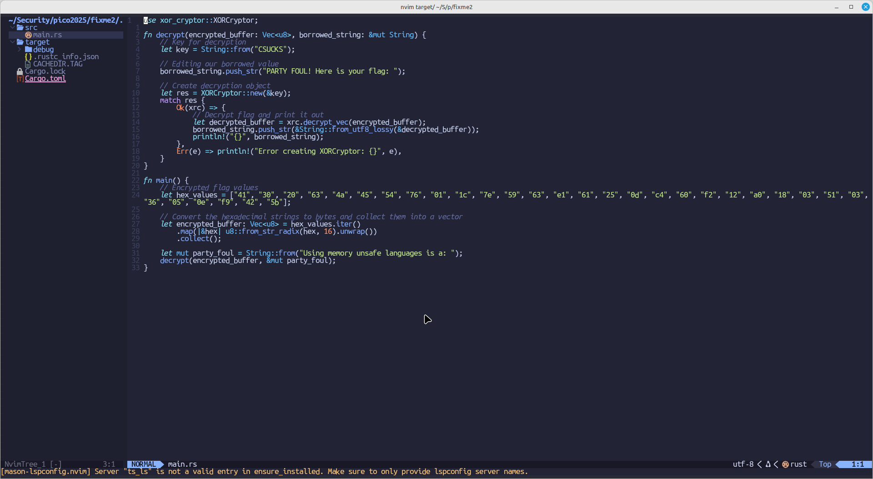Click the Rust icon beside main.rs in tree
The width and height of the screenshot is (873, 479).
(28, 35)
